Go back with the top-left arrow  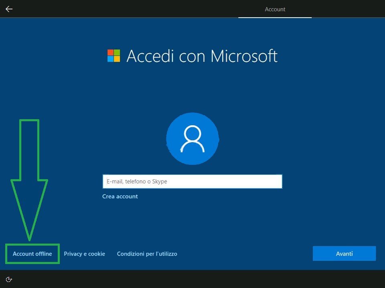pyautogui.click(x=9, y=9)
